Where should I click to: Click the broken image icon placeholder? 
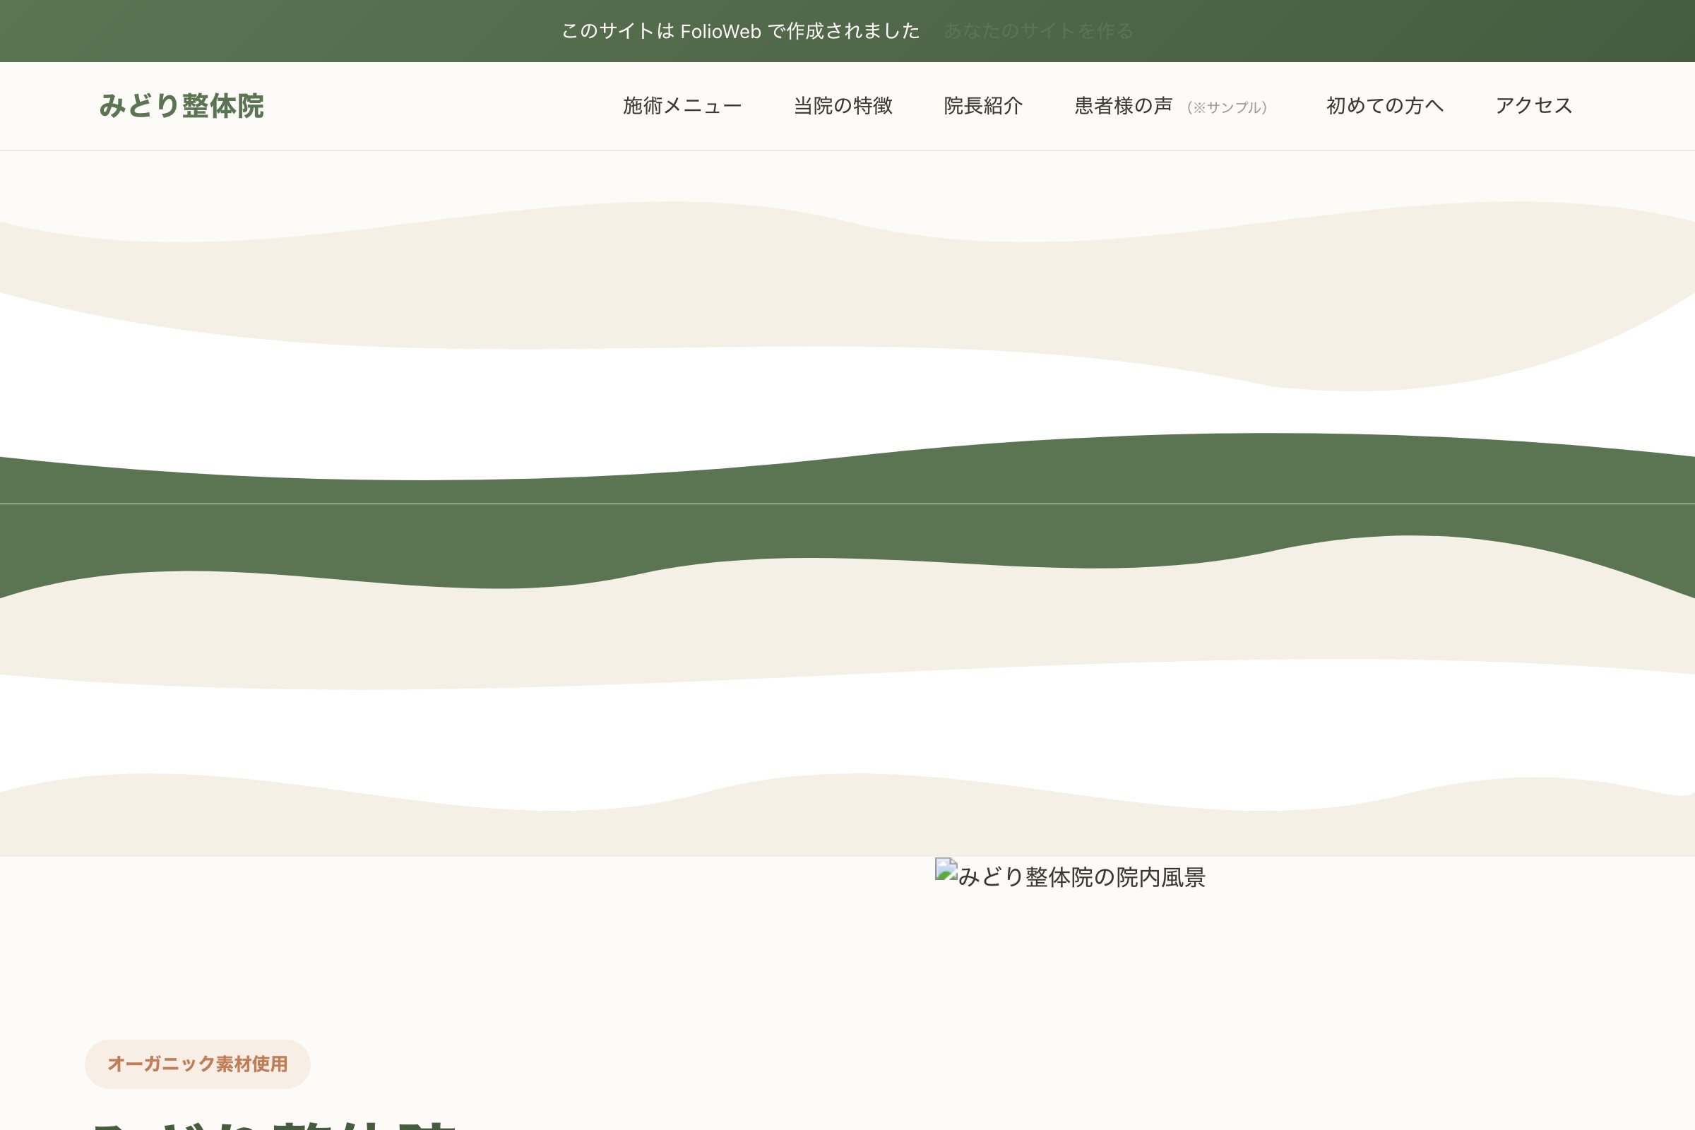click(946, 869)
